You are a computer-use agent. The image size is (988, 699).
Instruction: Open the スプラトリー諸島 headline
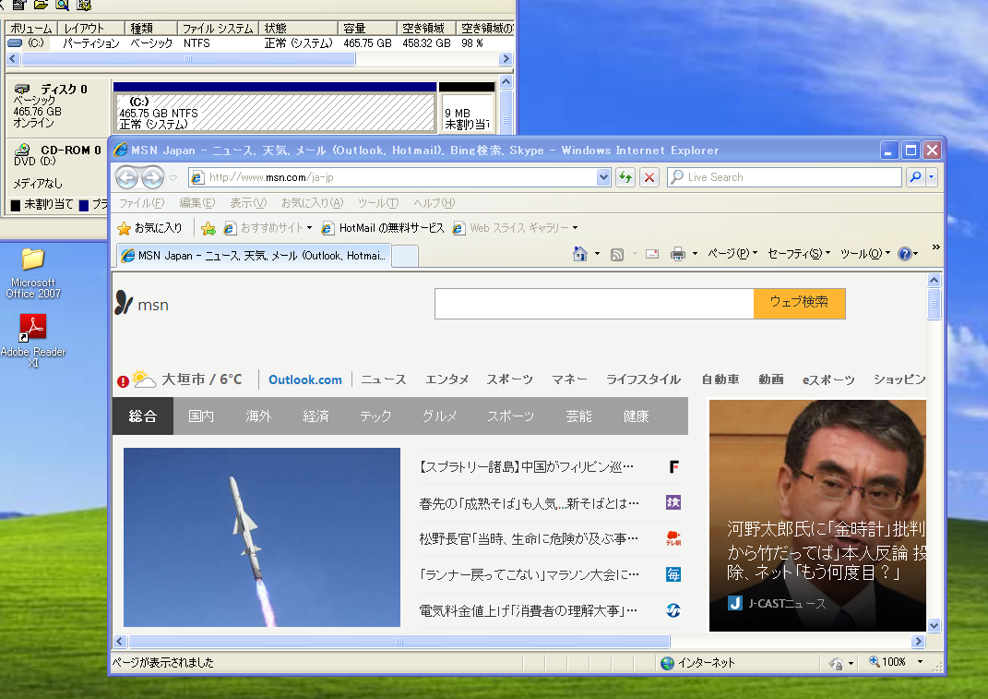click(526, 467)
